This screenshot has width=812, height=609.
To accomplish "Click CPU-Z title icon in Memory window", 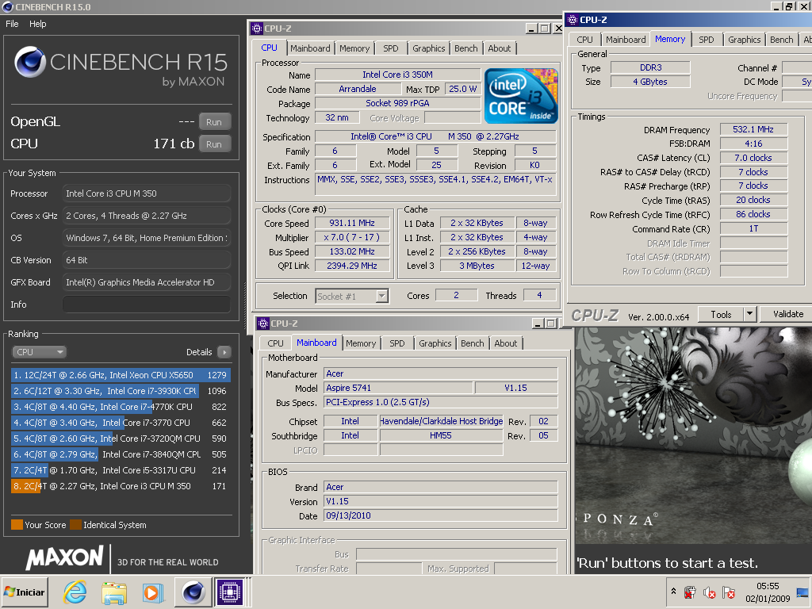I will pos(573,20).
